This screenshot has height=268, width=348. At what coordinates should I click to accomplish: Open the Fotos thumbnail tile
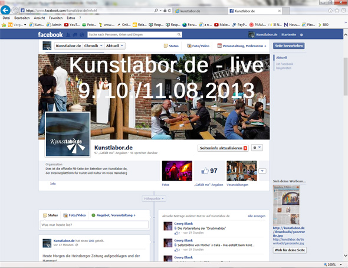tap(177, 171)
